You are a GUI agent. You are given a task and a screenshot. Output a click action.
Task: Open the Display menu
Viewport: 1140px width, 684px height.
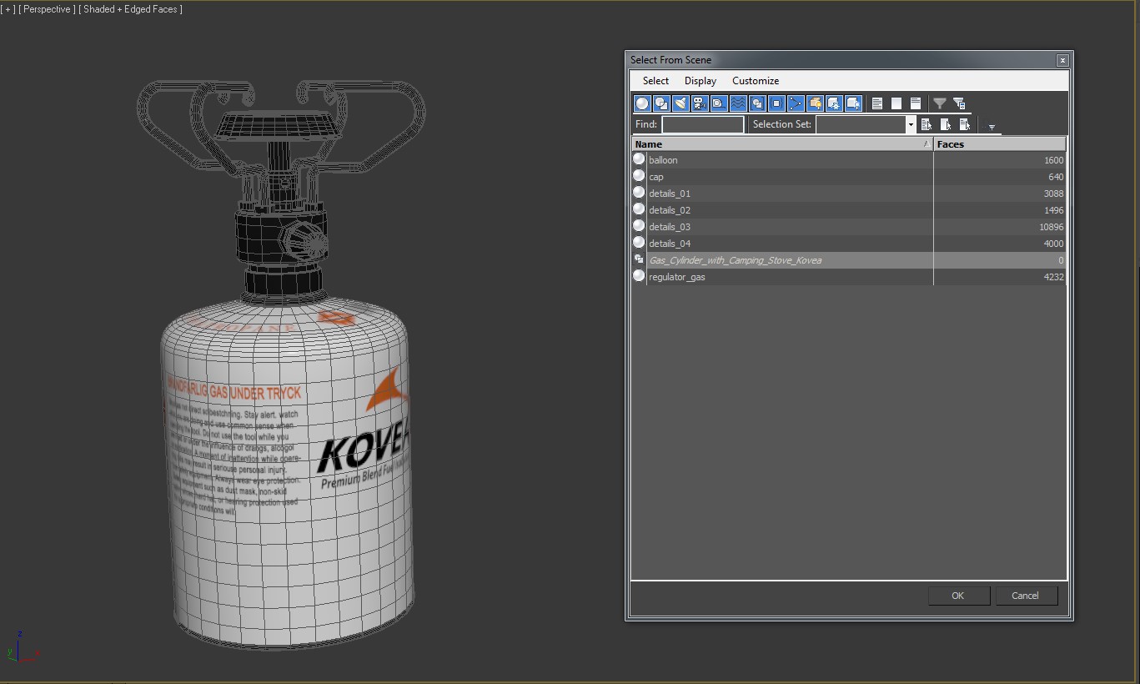(x=701, y=81)
